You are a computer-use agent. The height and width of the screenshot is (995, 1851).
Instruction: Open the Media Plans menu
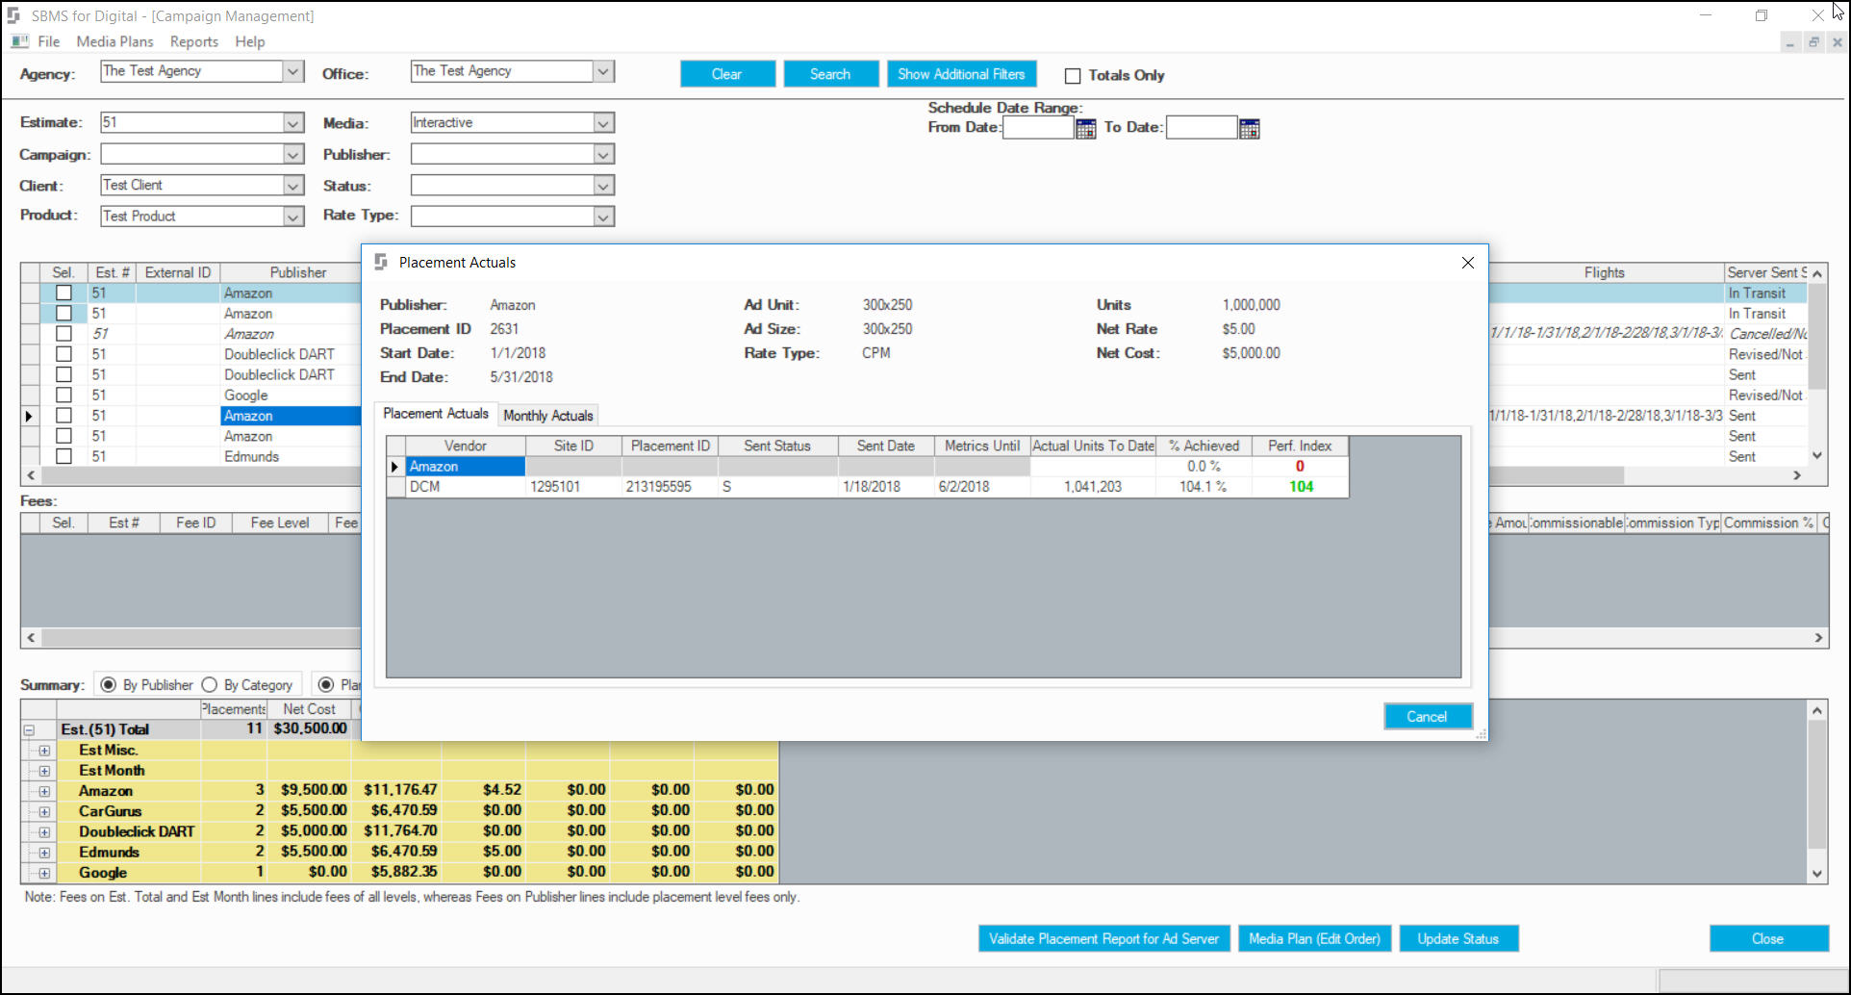(114, 41)
